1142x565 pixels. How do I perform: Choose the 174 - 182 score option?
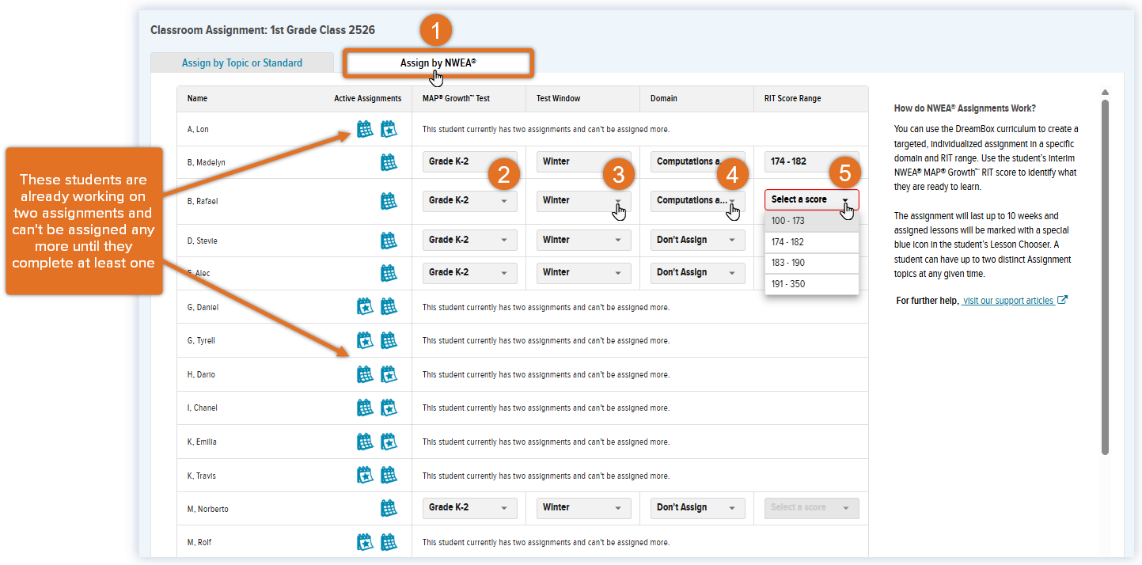click(811, 242)
